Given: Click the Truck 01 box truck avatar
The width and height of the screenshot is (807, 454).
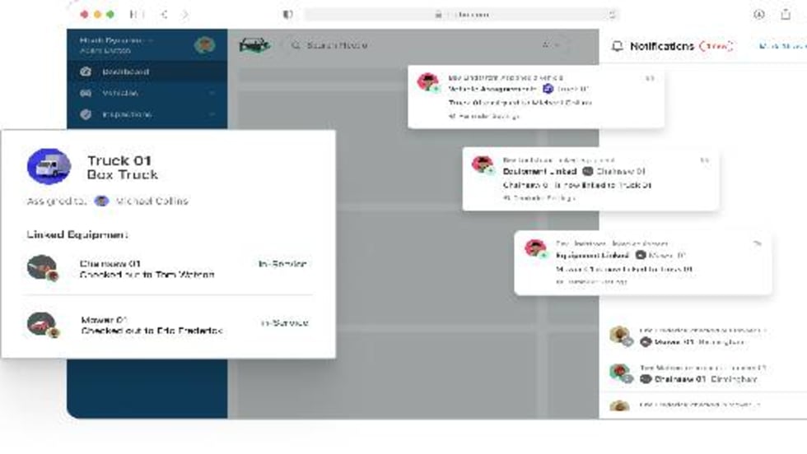Looking at the screenshot, I should [49, 166].
